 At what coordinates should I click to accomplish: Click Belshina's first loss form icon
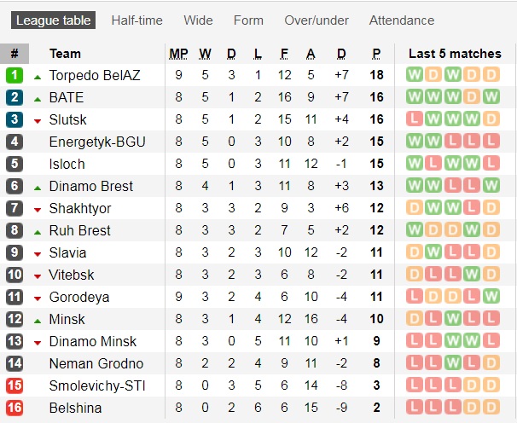click(415, 408)
